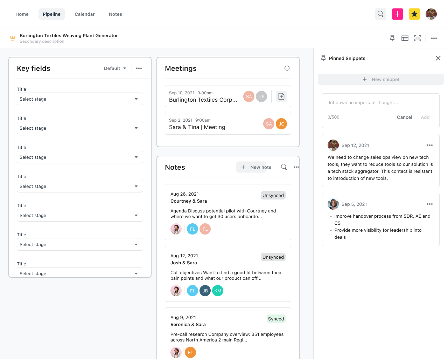Viewport: 448px width, 359px height.
Task: Open the Notes panel more options ellipsis
Action: click(x=296, y=167)
